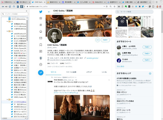Compose a new tweet with feather button
Screen dimensions: 163x120
(41, 73)
